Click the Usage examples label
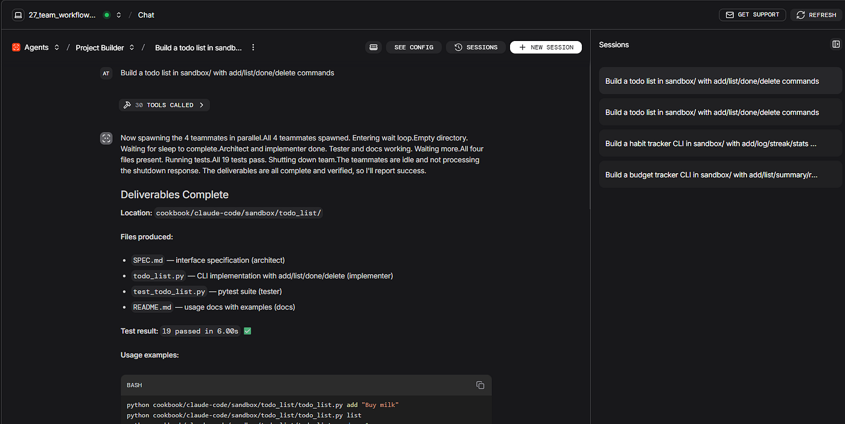Image resolution: width=845 pixels, height=424 pixels. point(150,355)
